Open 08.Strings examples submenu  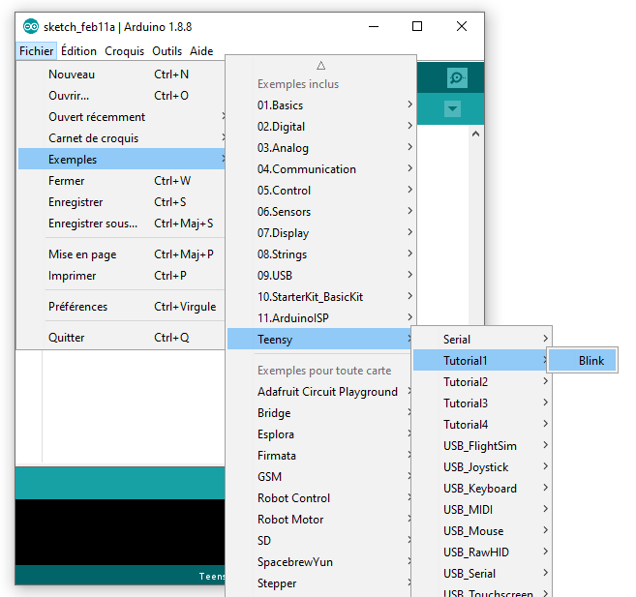click(320, 254)
